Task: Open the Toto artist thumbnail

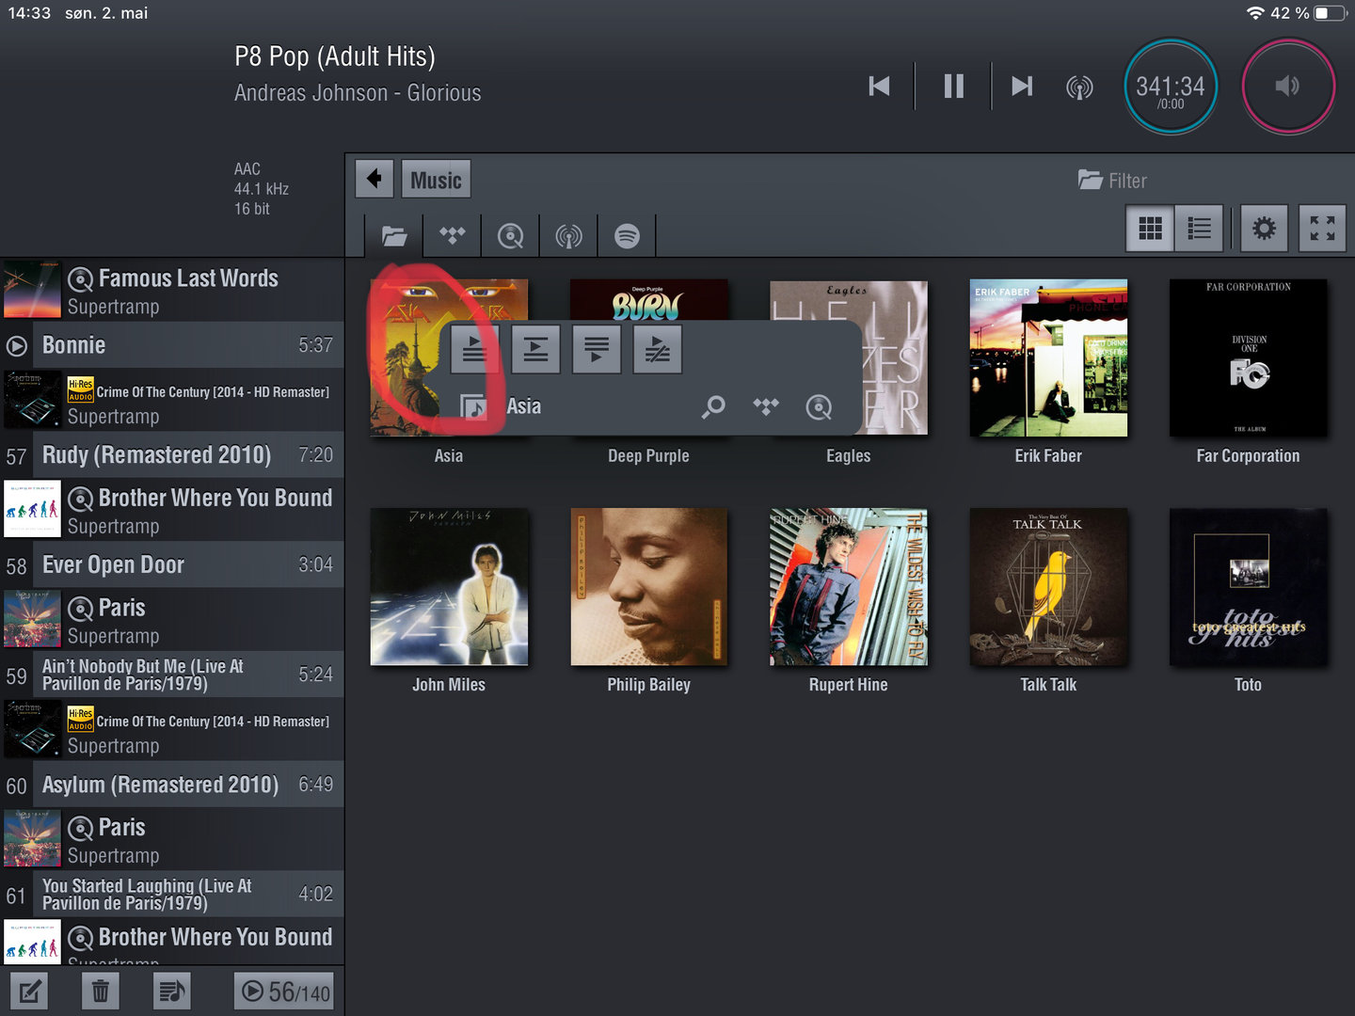Action: point(1249,587)
